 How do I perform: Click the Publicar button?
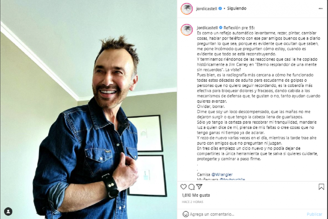[315, 214]
